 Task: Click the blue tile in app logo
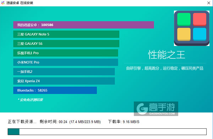[200, 34]
